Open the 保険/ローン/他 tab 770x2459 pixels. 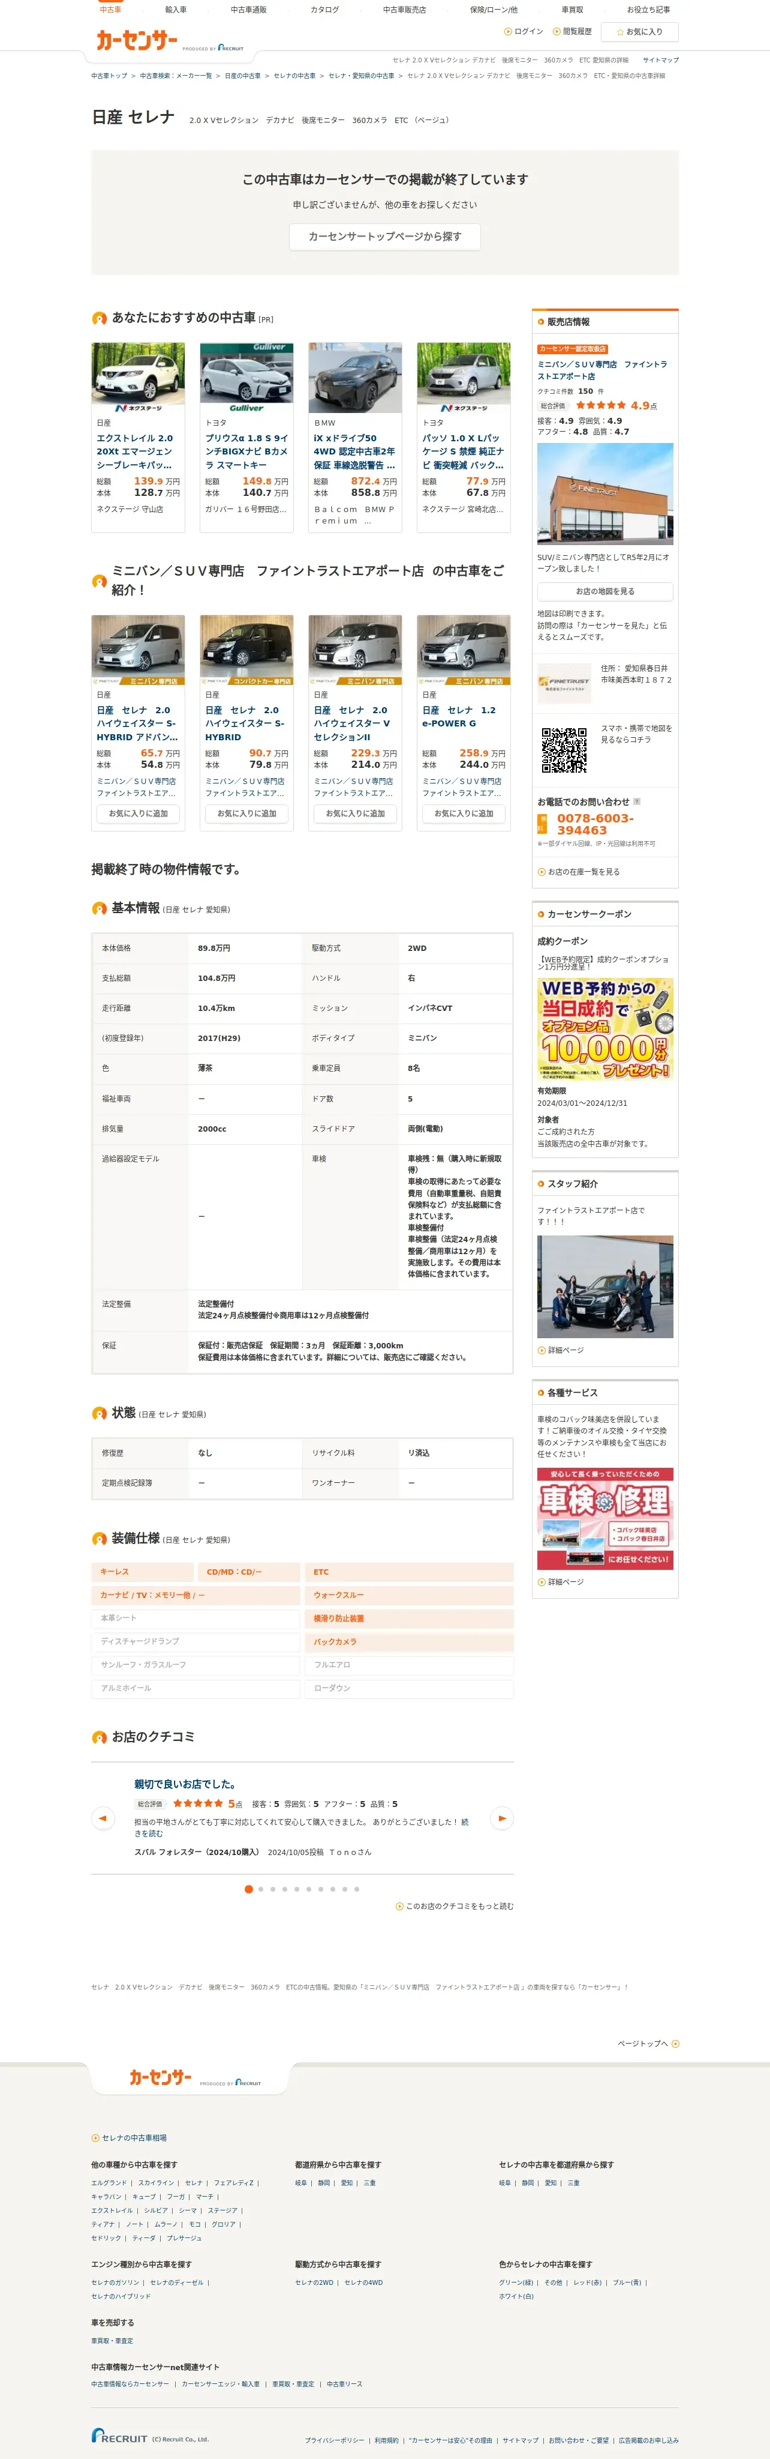click(494, 10)
